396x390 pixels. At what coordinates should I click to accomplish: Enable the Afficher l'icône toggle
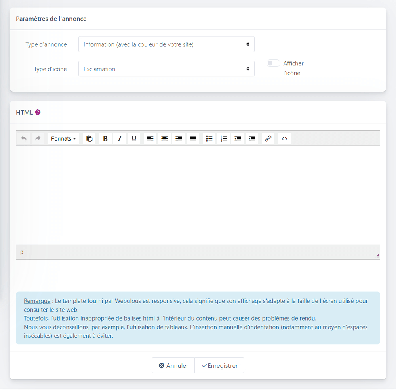[273, 63]
